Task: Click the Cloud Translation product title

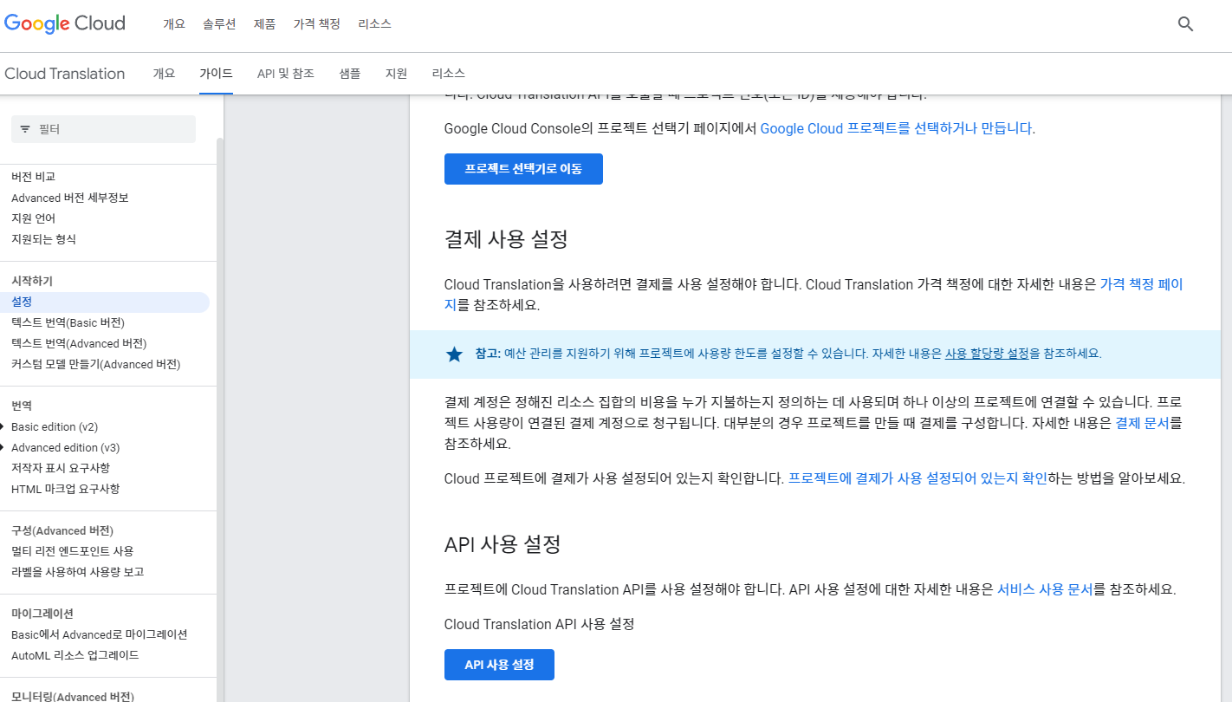Action: coord(65,74)
